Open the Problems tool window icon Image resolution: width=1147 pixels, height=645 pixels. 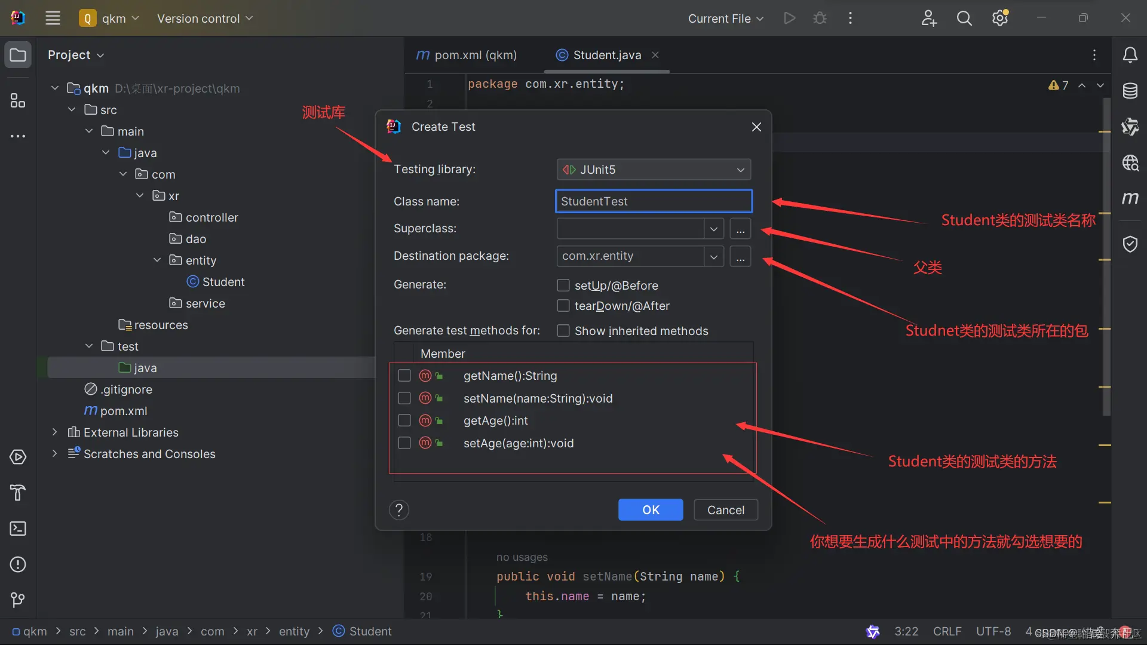pos(18,564)
